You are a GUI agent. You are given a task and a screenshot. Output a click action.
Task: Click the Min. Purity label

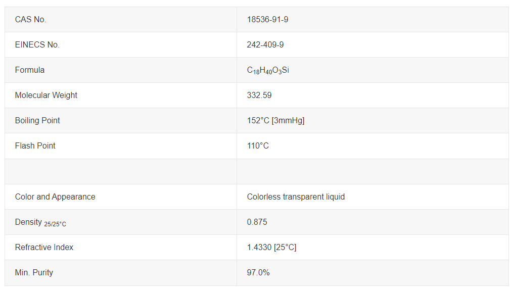click(x=34, y=273)
